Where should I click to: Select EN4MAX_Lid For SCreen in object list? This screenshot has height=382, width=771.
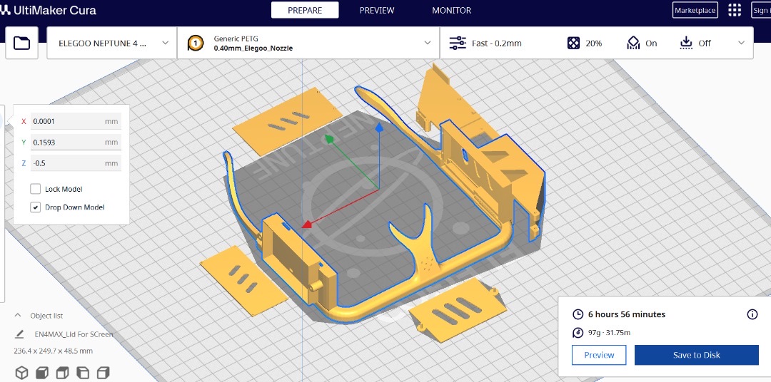74,334
